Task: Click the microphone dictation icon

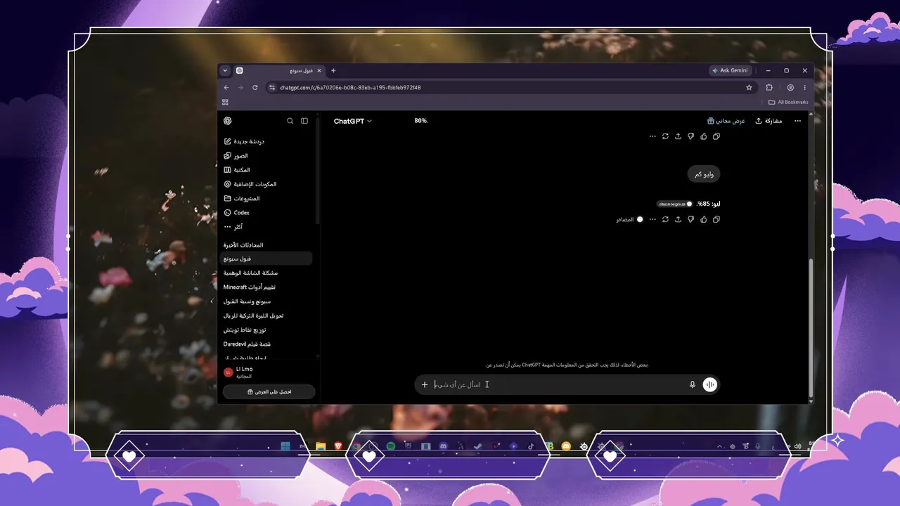Action: coord(693,384)
